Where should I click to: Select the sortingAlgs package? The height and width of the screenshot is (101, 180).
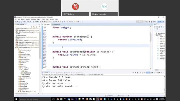point(24,85)
